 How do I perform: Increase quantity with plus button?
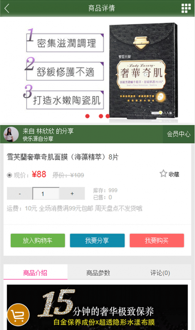[x=72, y=193]
